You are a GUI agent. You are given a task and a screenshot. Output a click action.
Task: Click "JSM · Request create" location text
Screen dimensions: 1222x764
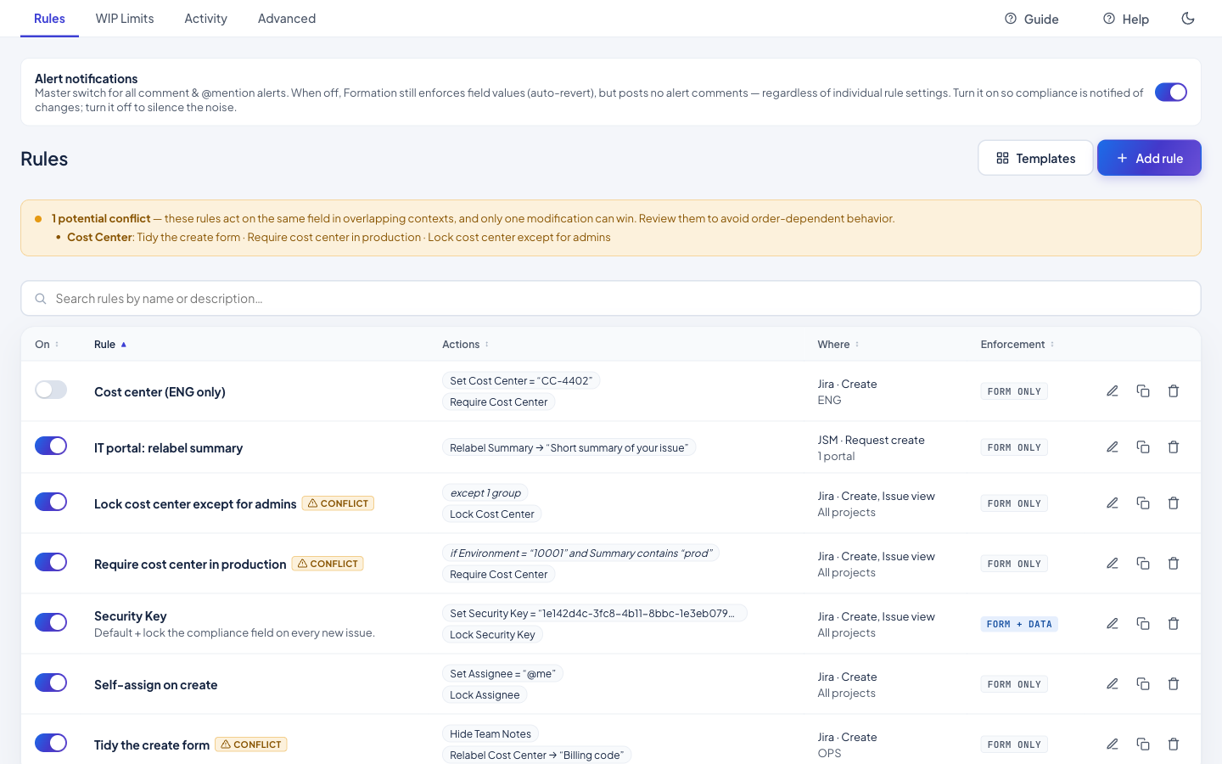pyautogui.click(x=871, y=441)
